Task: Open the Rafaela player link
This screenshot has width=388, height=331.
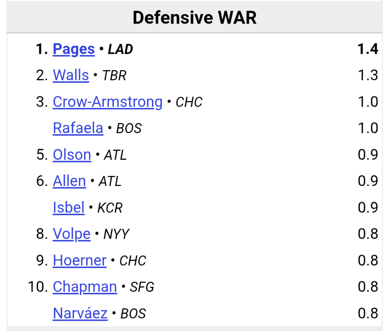Action: (78, 128)
